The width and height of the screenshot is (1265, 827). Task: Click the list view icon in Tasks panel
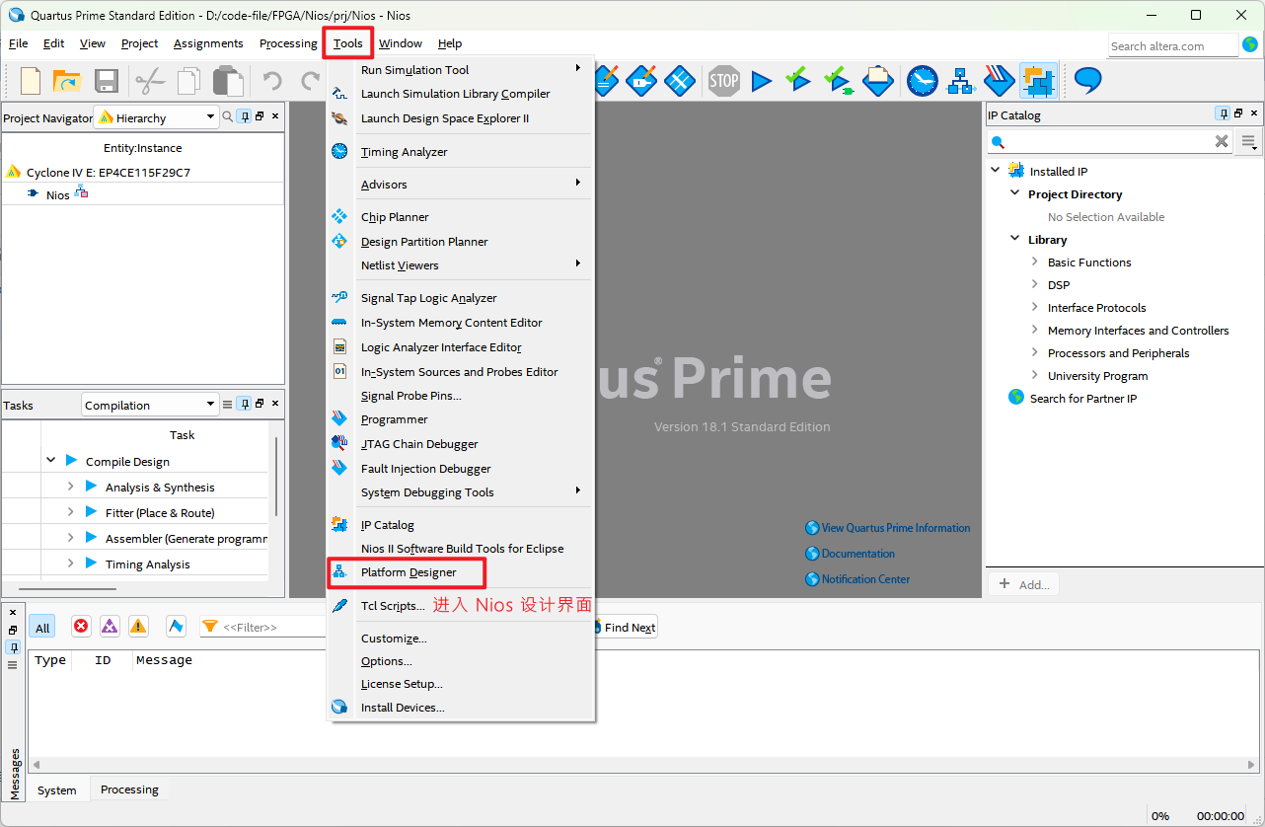pyautogui.click(x=227, y=405)
